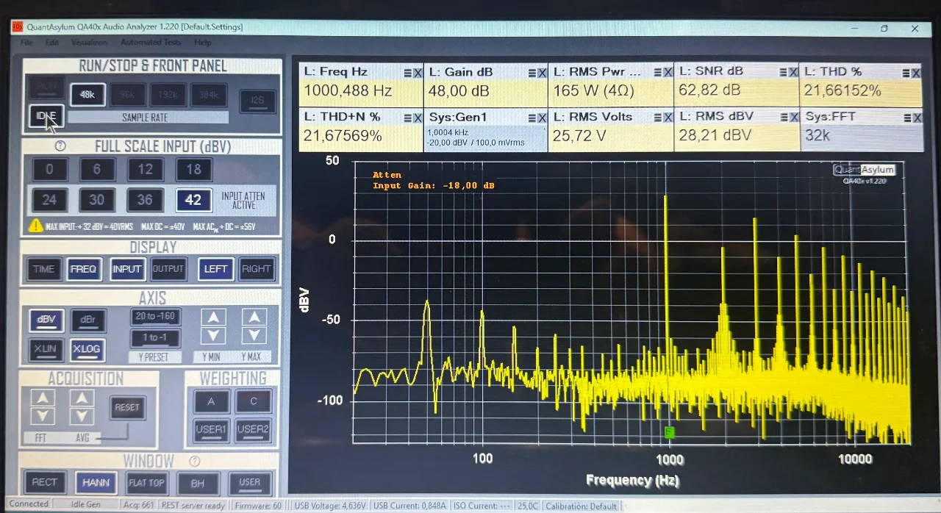The height and width of the screenshot is (513, 941).
Task: Increase Y MIN with the up arrow
Action: (x=213, y=318)
